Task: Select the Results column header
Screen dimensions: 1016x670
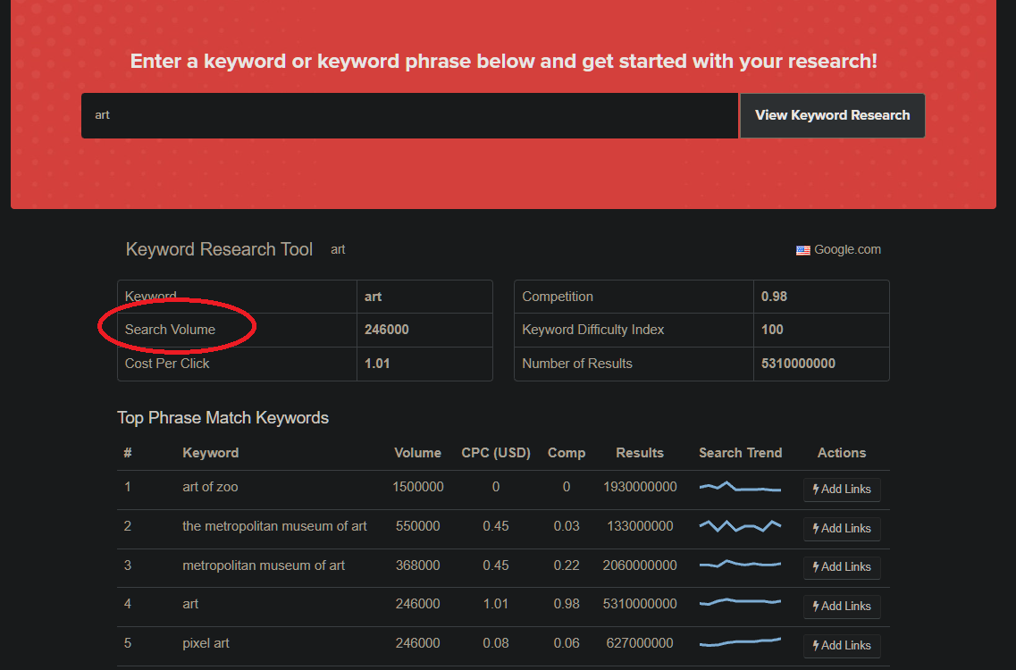Action: [x=640, y=453]
